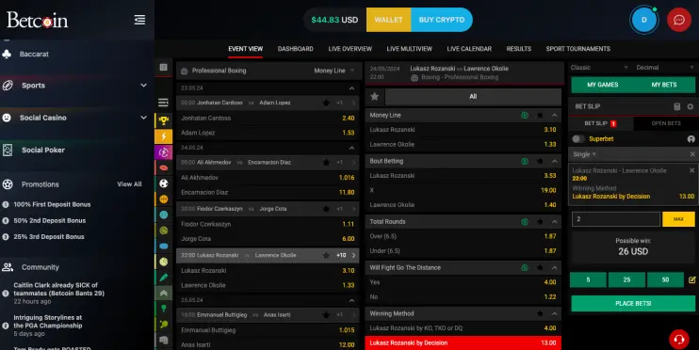Open the Money Line market dropdown

(333, 71)
